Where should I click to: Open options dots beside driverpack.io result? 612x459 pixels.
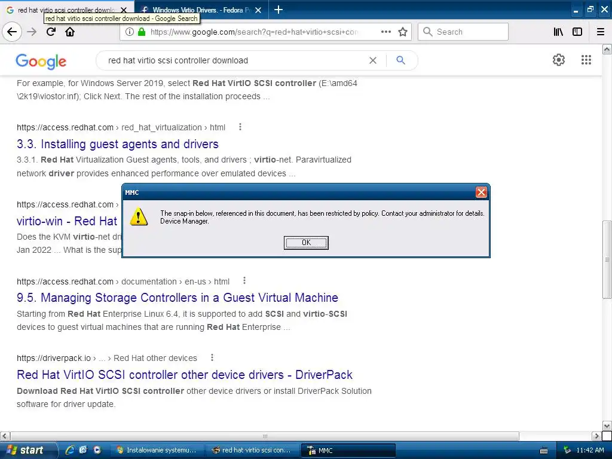212,357
